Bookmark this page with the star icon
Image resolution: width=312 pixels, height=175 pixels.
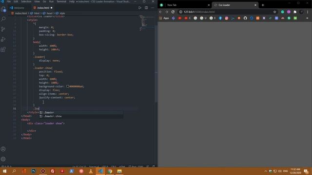(275, 12)
